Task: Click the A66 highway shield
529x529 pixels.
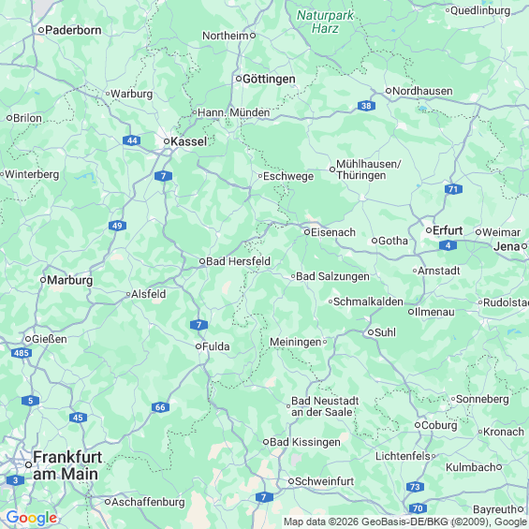Action: click(x=160, y=407)
